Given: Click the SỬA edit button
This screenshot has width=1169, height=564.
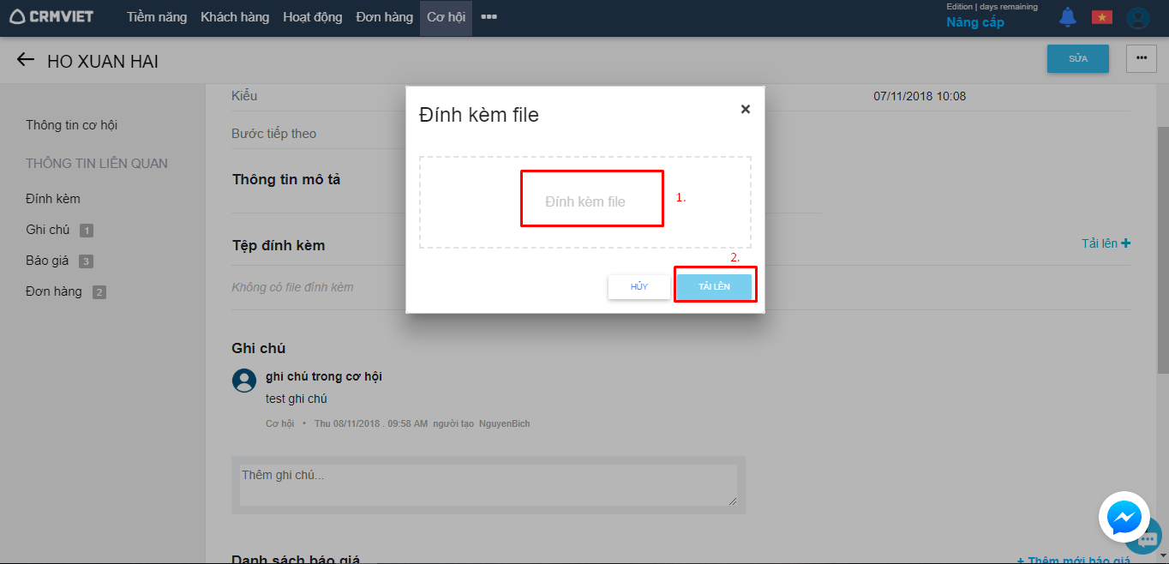Looking at the screenshot, I should (x=1077, y=58).
